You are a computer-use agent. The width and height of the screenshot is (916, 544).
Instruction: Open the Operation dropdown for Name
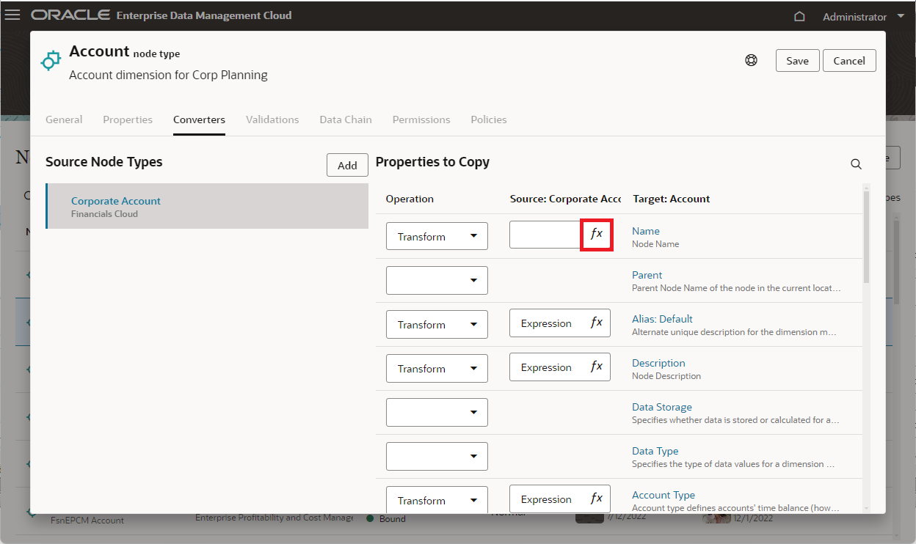coord(437,236)
